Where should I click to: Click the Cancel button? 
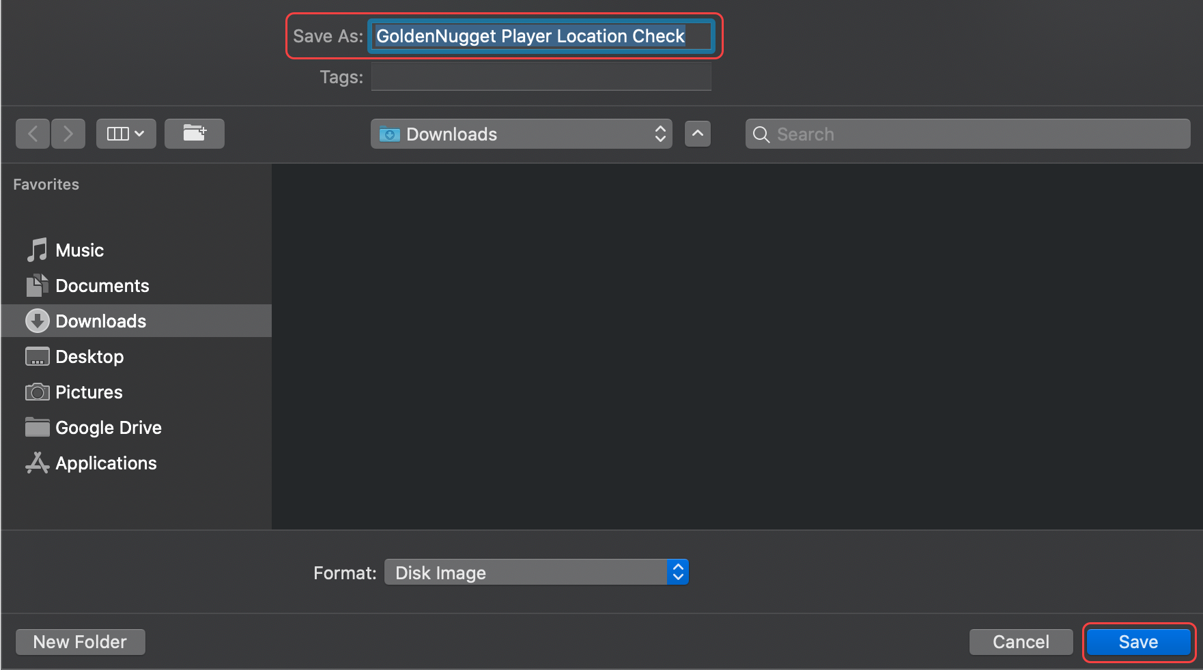click(1021, 642)
